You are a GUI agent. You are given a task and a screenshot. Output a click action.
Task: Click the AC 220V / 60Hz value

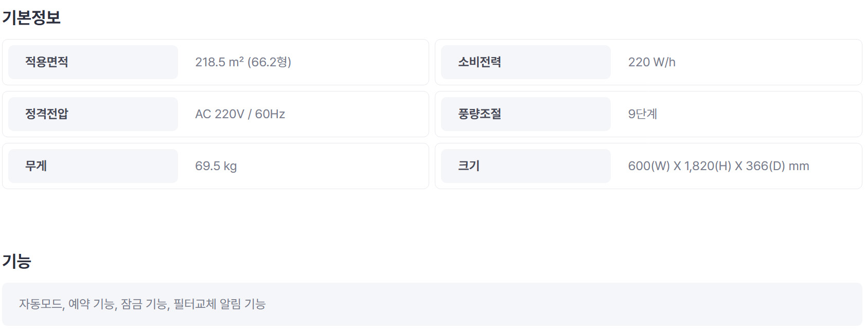(240, 114)
